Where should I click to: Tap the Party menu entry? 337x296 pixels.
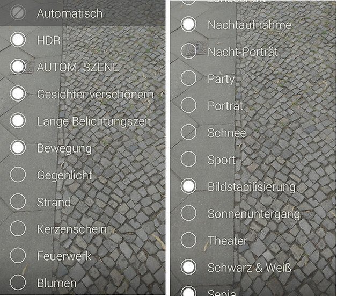tap(253, 78)
